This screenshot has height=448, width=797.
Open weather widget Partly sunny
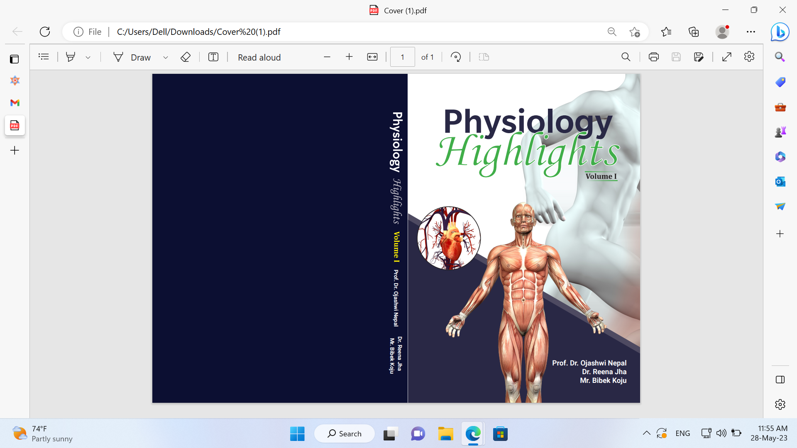point(42,434)
